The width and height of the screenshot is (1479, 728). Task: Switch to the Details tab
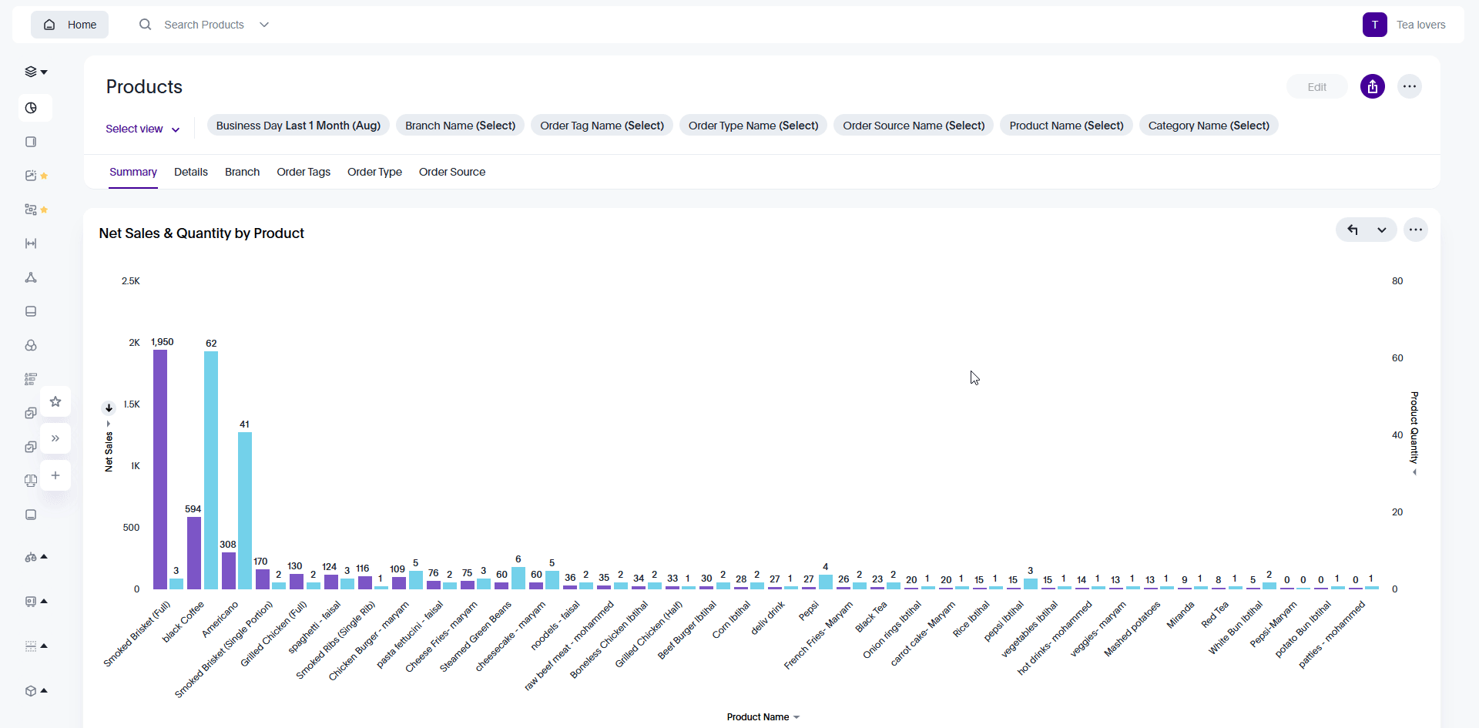pos(190,172)
